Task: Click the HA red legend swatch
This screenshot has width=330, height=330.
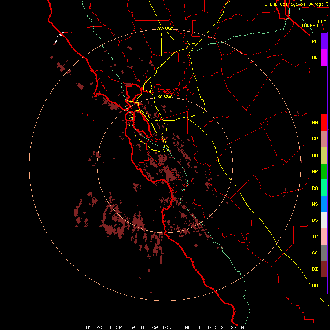Action: click(324, 122)
